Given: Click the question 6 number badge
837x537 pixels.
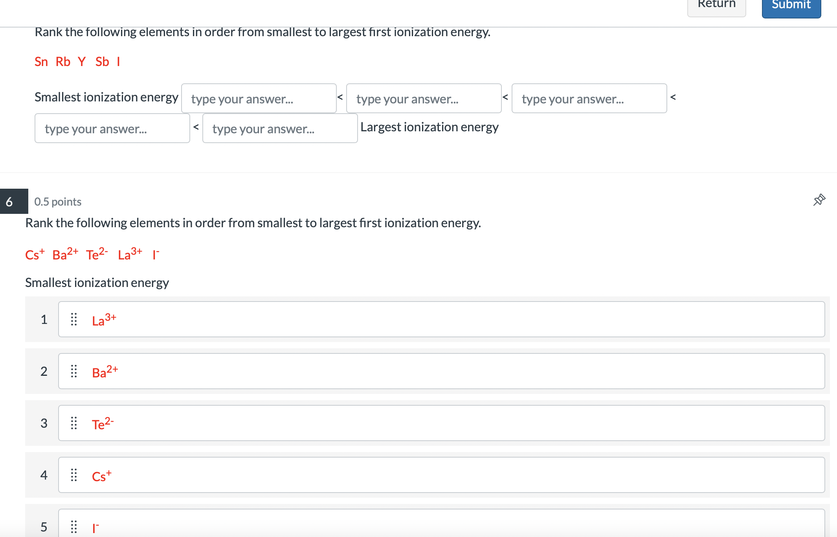Looking at the screenshot, I should pos(14,201).
